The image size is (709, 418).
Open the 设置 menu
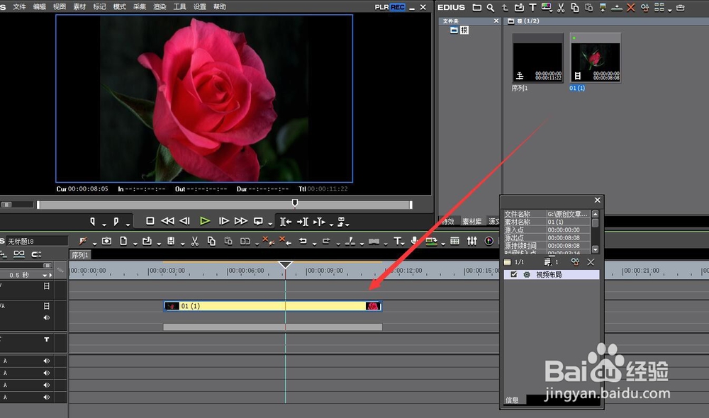(x=199, y=7)
